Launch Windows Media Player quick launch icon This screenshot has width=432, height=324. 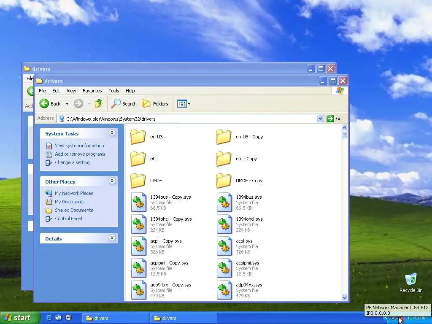(x=68, y=318)
